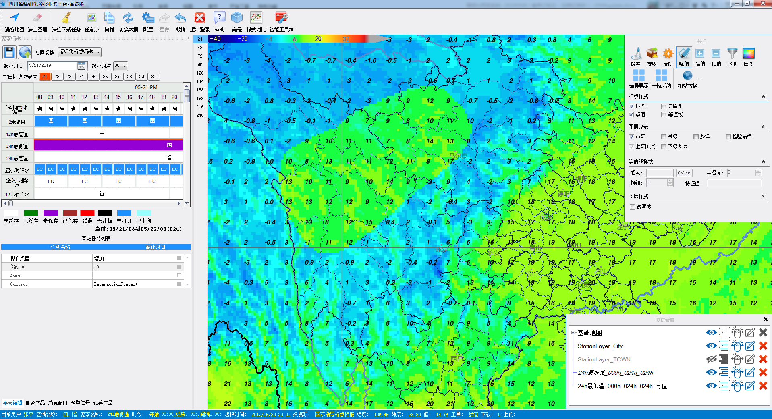Jump to date button 30
772x419 pixels.
click(154, 77)
